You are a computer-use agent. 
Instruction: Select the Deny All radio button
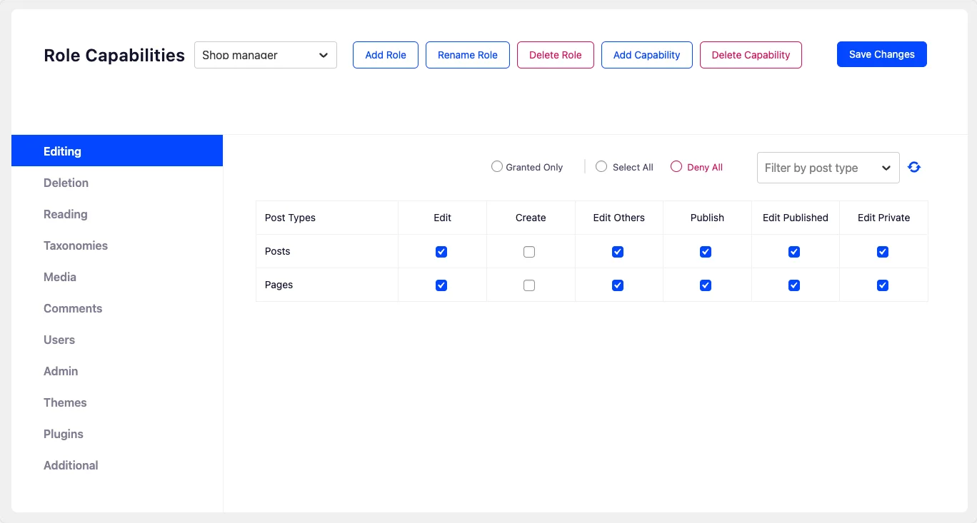[676, 166]
